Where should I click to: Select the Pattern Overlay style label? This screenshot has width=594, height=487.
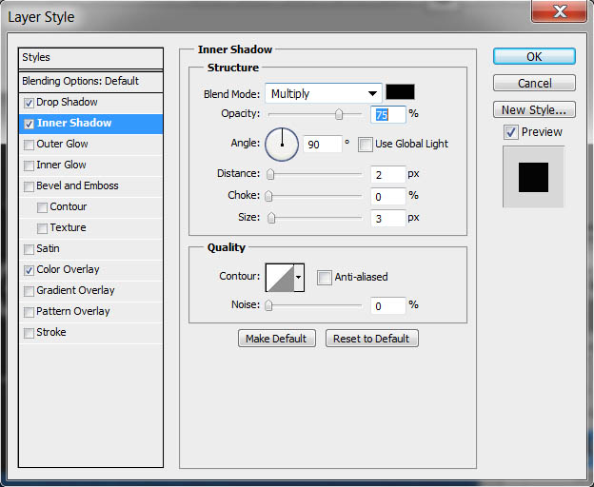[x=73, y=311]
